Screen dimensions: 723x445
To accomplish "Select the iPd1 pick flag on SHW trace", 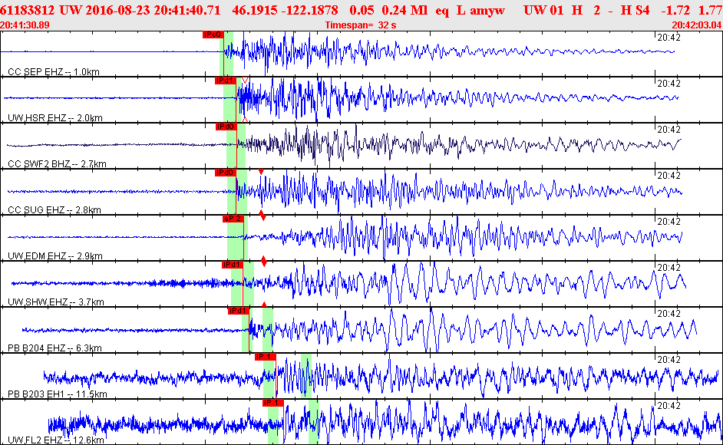I will pos(233,265).
